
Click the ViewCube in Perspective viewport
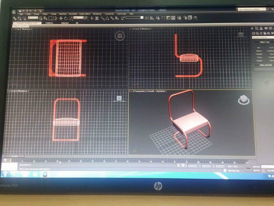243,100
